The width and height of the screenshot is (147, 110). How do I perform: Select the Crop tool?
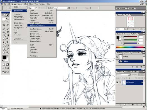(4, 25)
